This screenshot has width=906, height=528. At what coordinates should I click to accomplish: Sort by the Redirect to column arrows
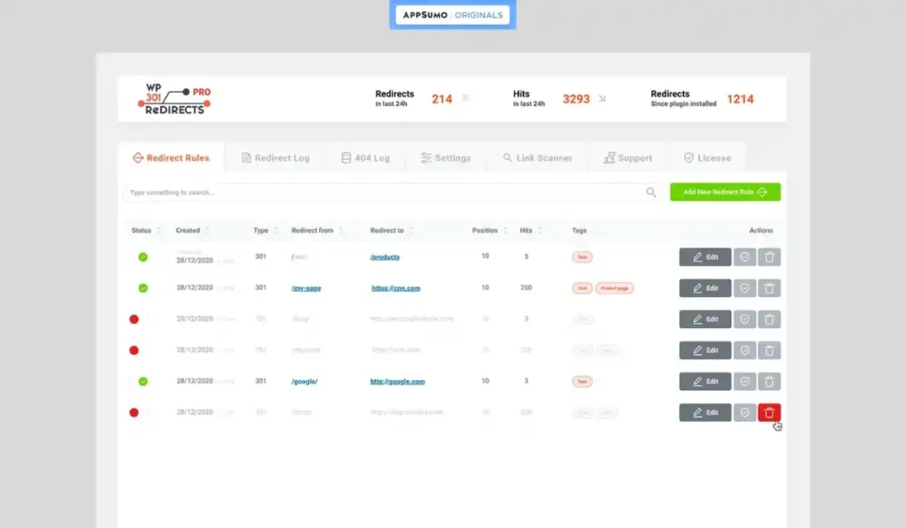point(411,231)
